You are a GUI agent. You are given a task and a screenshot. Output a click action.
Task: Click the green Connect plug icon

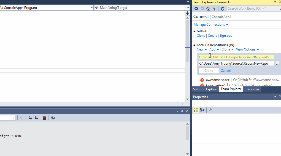[214, 9]
